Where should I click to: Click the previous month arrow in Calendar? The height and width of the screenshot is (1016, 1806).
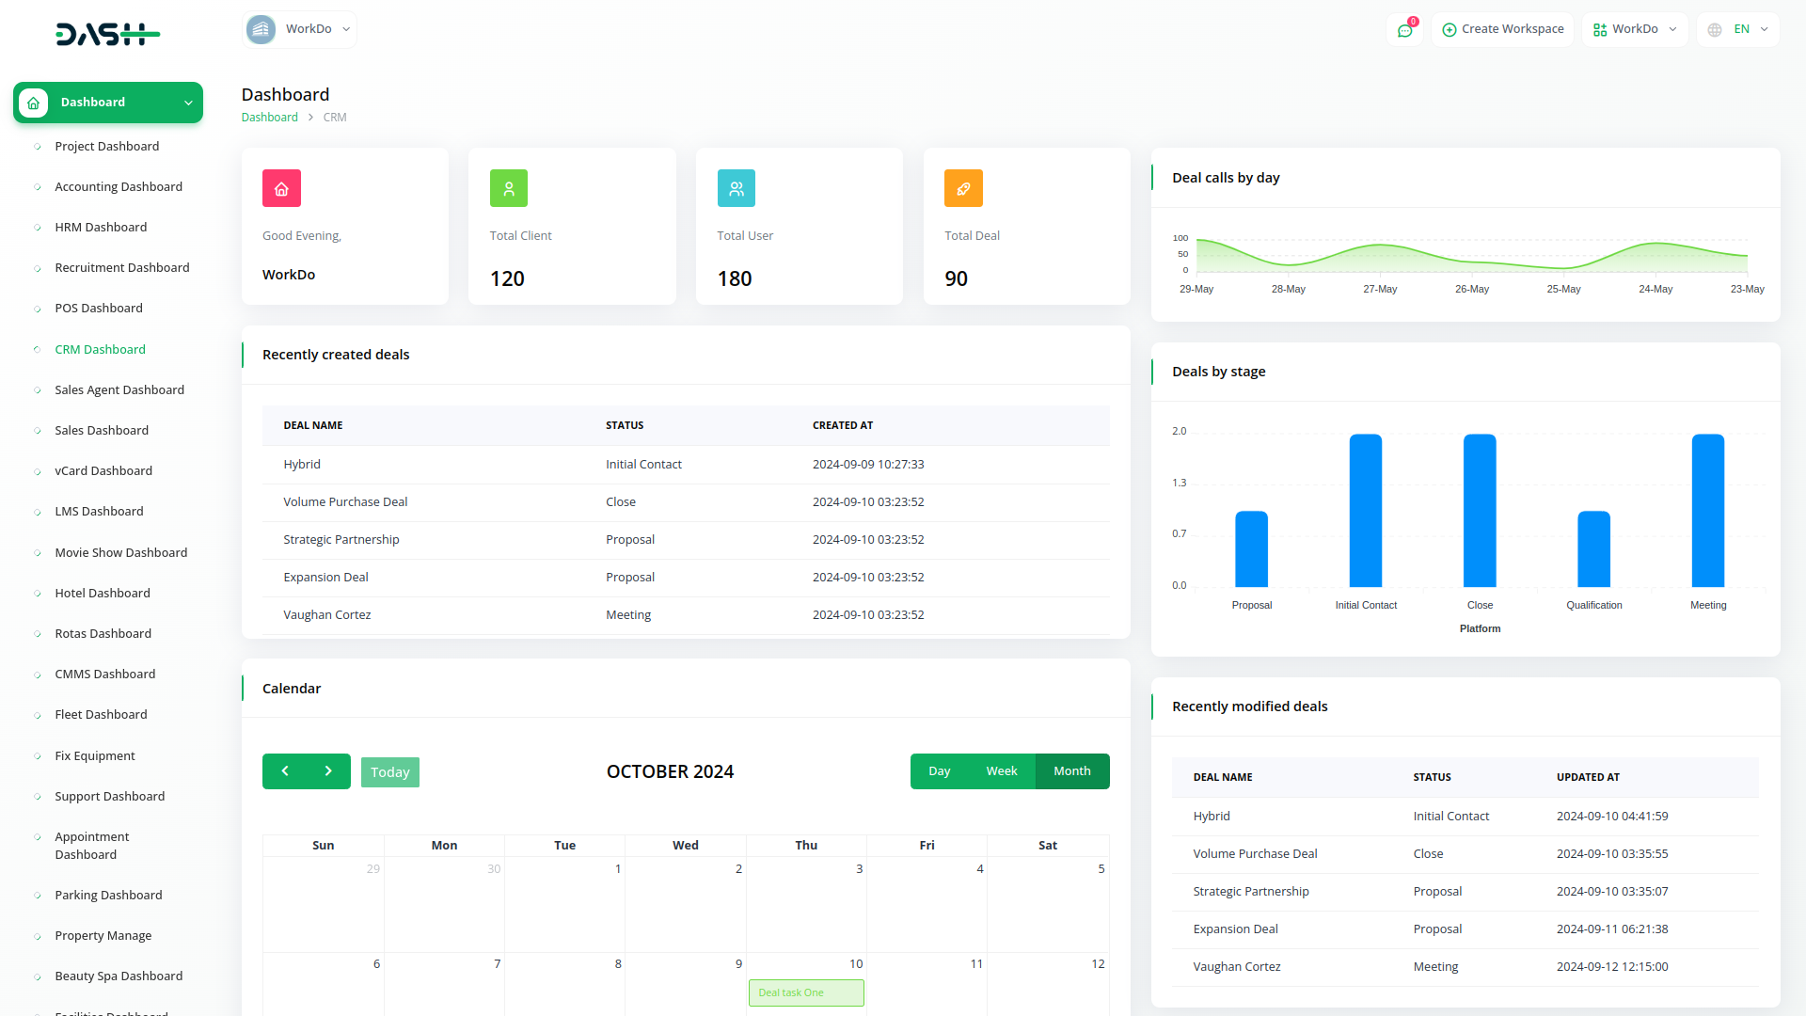[x=285, y=771]
